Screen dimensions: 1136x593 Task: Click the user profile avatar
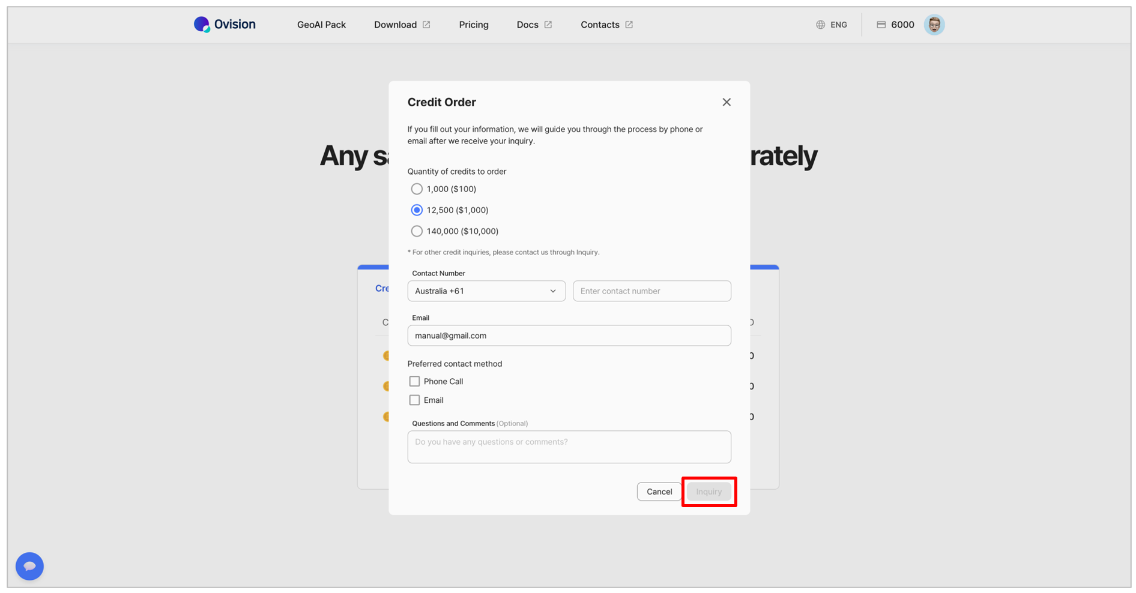pos(934,25)
